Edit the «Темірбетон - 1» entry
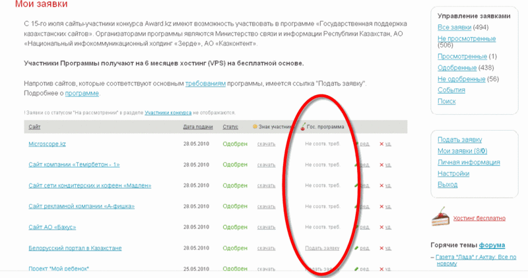Viewport: 528px width, 278px height. [x=365, y=165]
